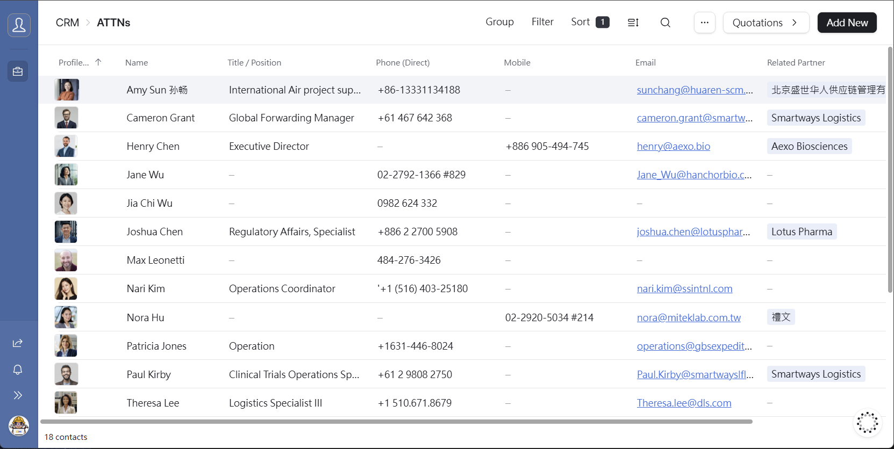
Task: Open operations@gbsexpedit... email link
Action: click(x=694, y=346)
